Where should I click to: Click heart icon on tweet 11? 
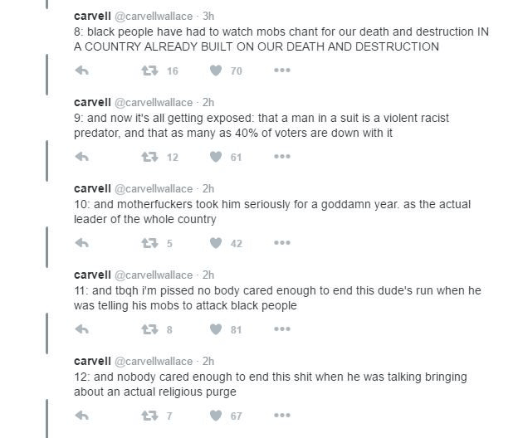216,329
